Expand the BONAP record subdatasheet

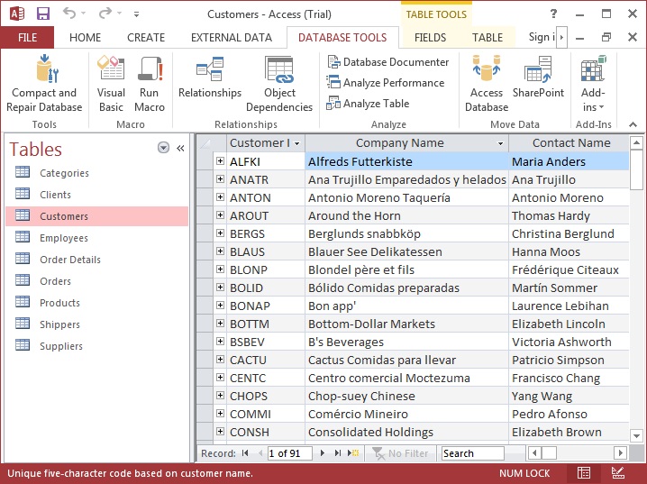click(221, 306)
